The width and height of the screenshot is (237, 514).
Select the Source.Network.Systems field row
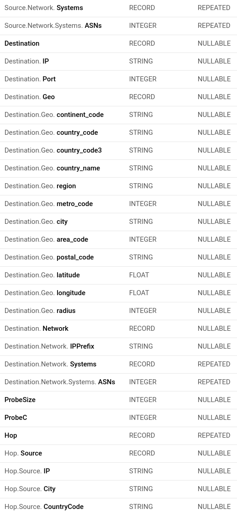click(x=118, y=8)
